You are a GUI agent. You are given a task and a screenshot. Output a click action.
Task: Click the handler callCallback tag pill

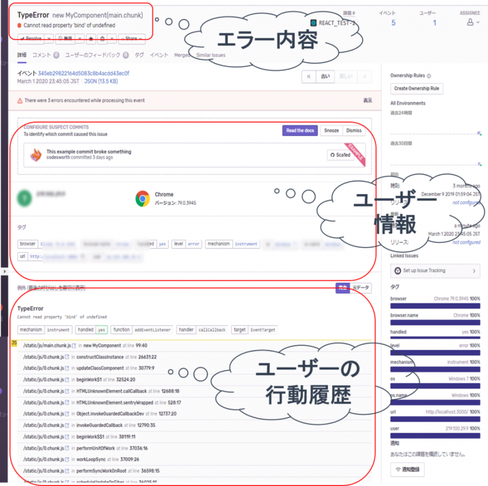(x=202, y=330)
